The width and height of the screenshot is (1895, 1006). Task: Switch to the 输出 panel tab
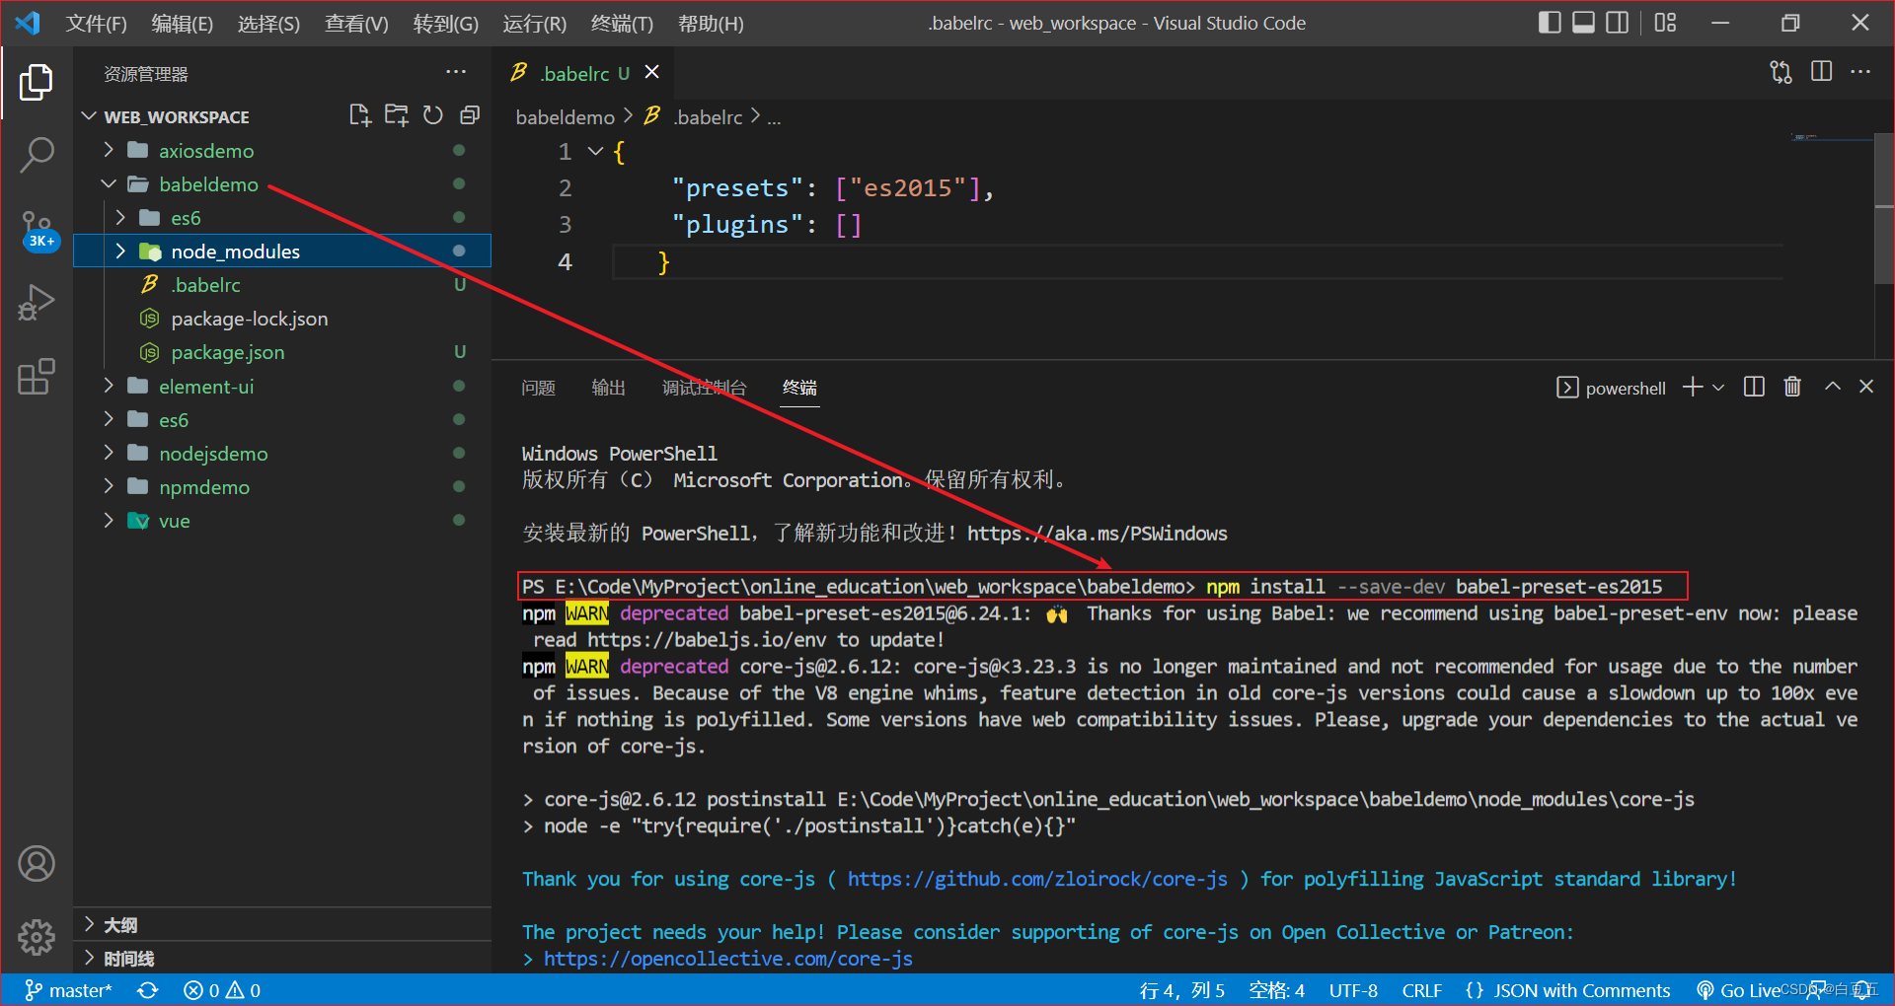608,388
